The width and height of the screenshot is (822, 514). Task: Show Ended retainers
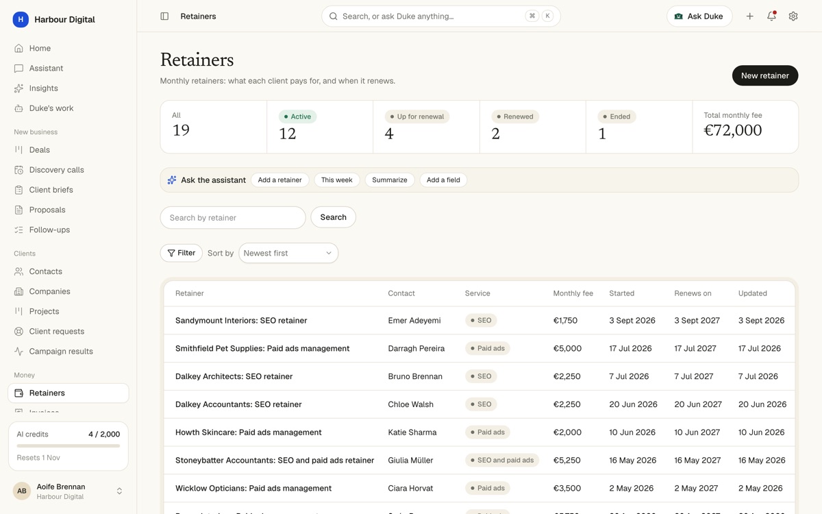pyautogui.click(x=639, y=127)
